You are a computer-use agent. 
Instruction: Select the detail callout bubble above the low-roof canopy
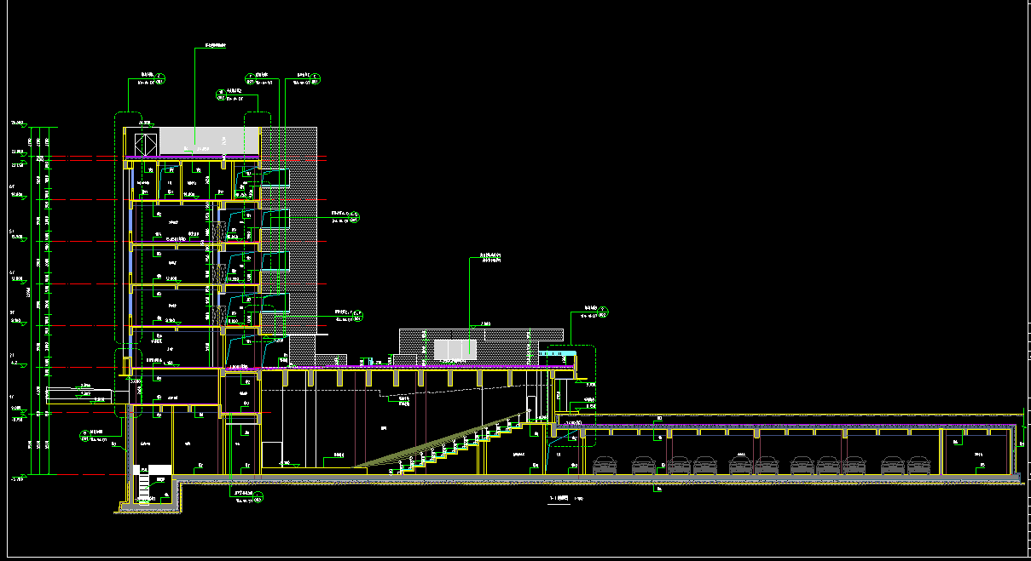click(x=603, y=312)
